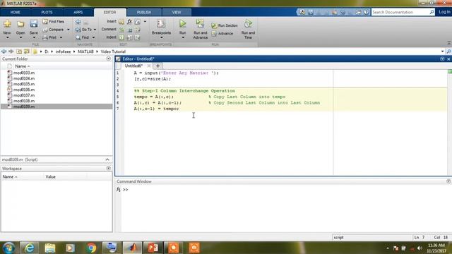Open the Breakpoints menu

[x=161, y=29]
